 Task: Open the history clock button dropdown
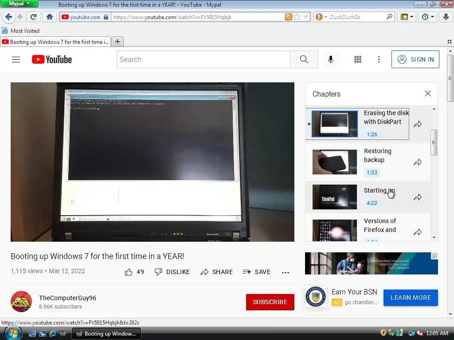point(428,17)
